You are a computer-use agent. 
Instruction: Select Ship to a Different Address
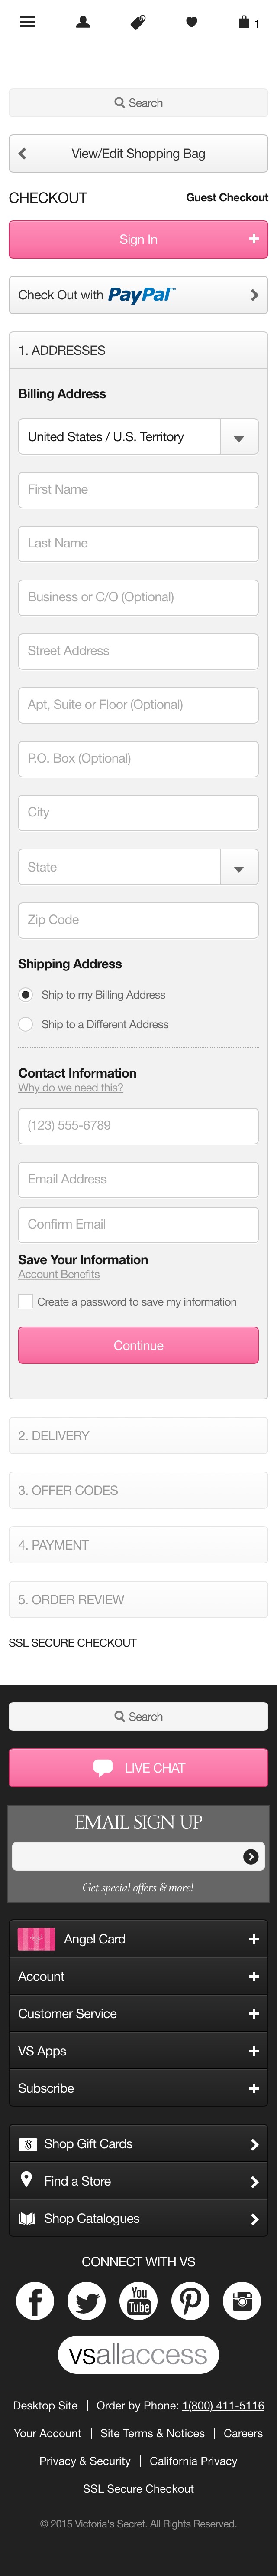pyautogui.click(x=26, y=1024)
